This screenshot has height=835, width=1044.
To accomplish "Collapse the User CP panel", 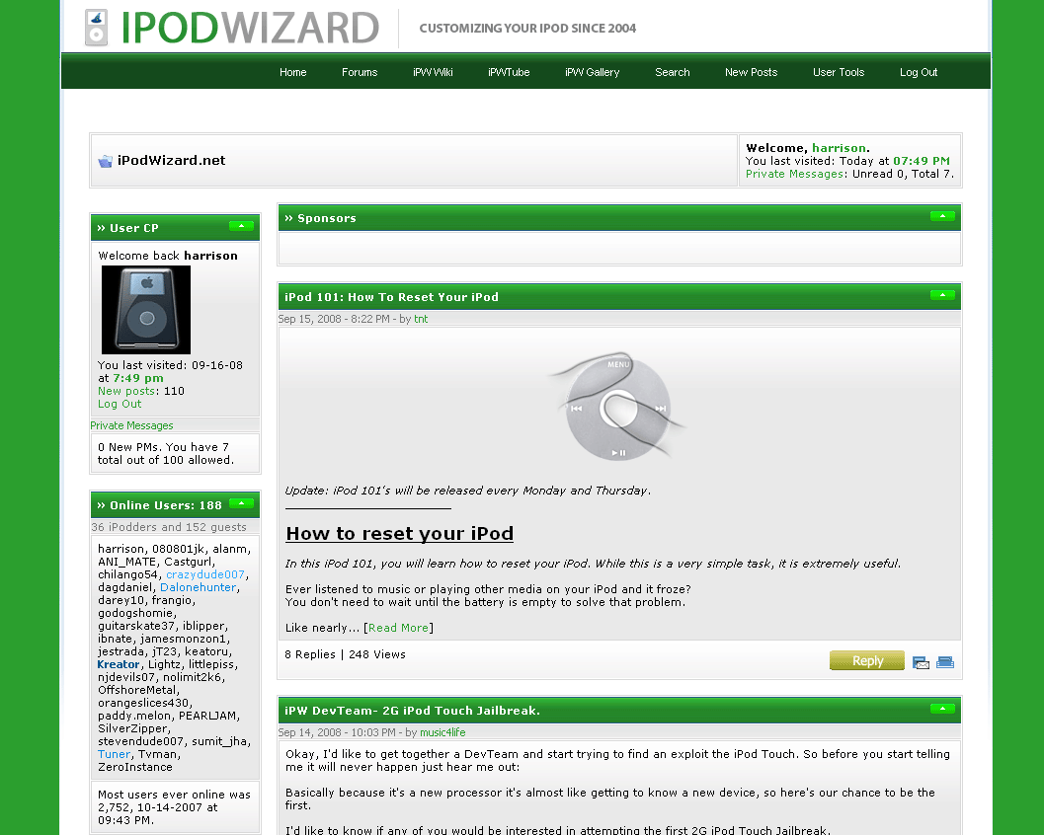I will 241,226.
